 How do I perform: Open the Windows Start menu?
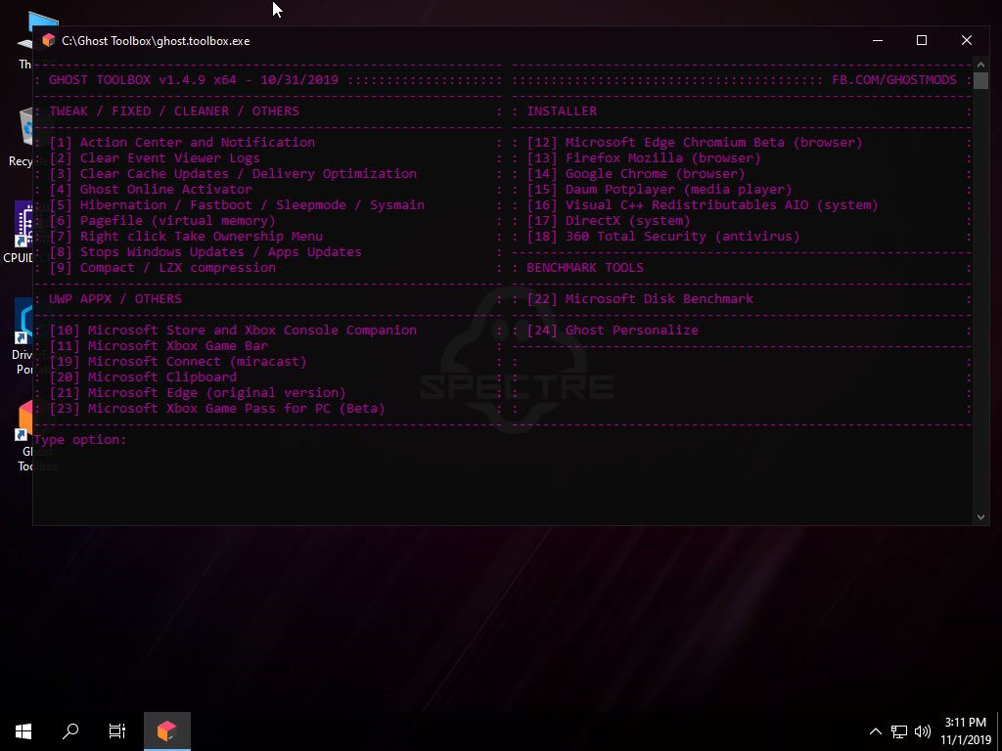point(23,731)
